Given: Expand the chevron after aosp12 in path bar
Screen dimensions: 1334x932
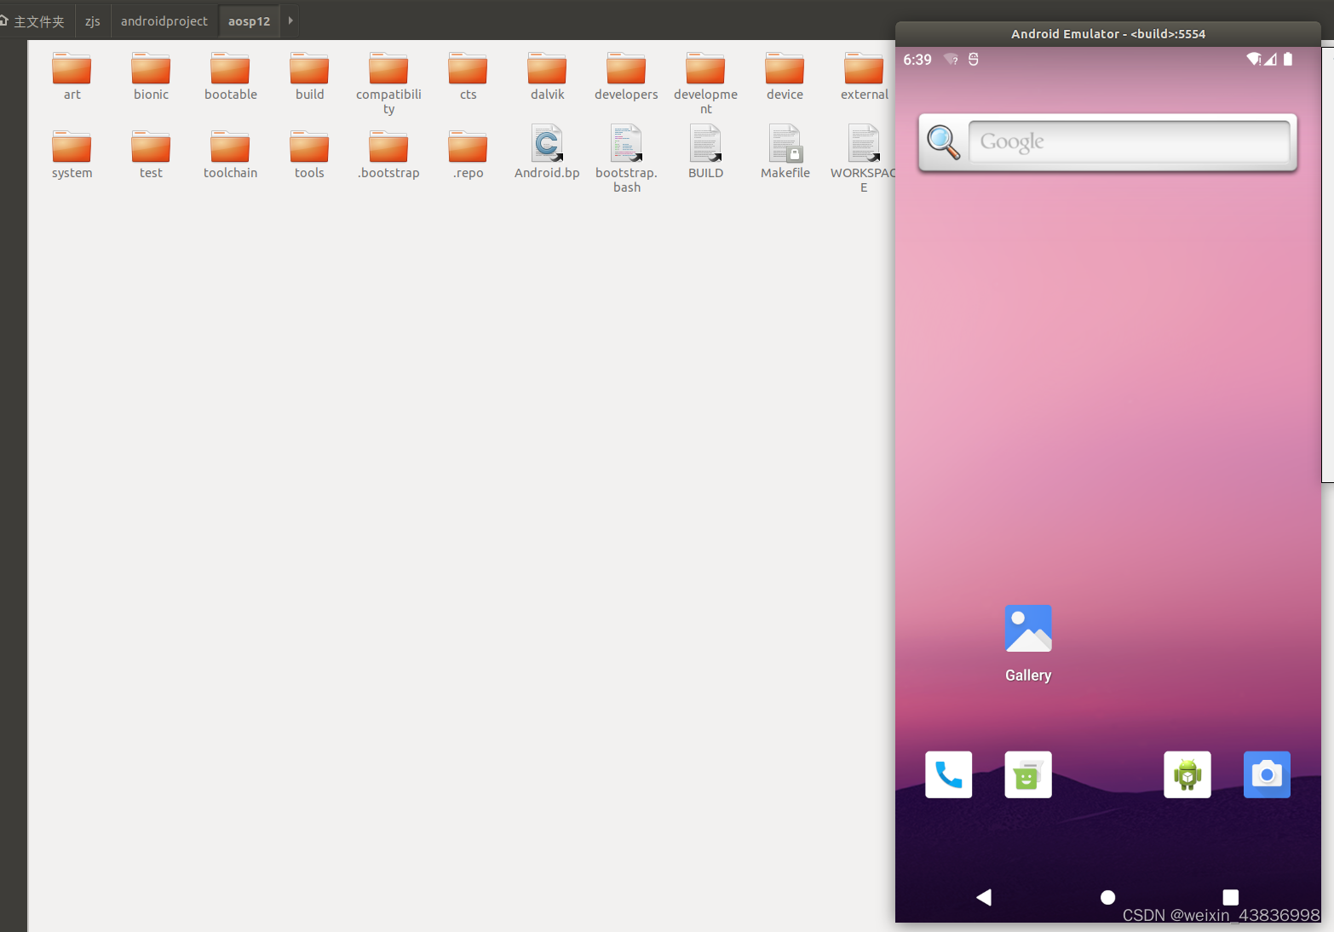Looking at the screenshot, I should click(x=289, y=20).
